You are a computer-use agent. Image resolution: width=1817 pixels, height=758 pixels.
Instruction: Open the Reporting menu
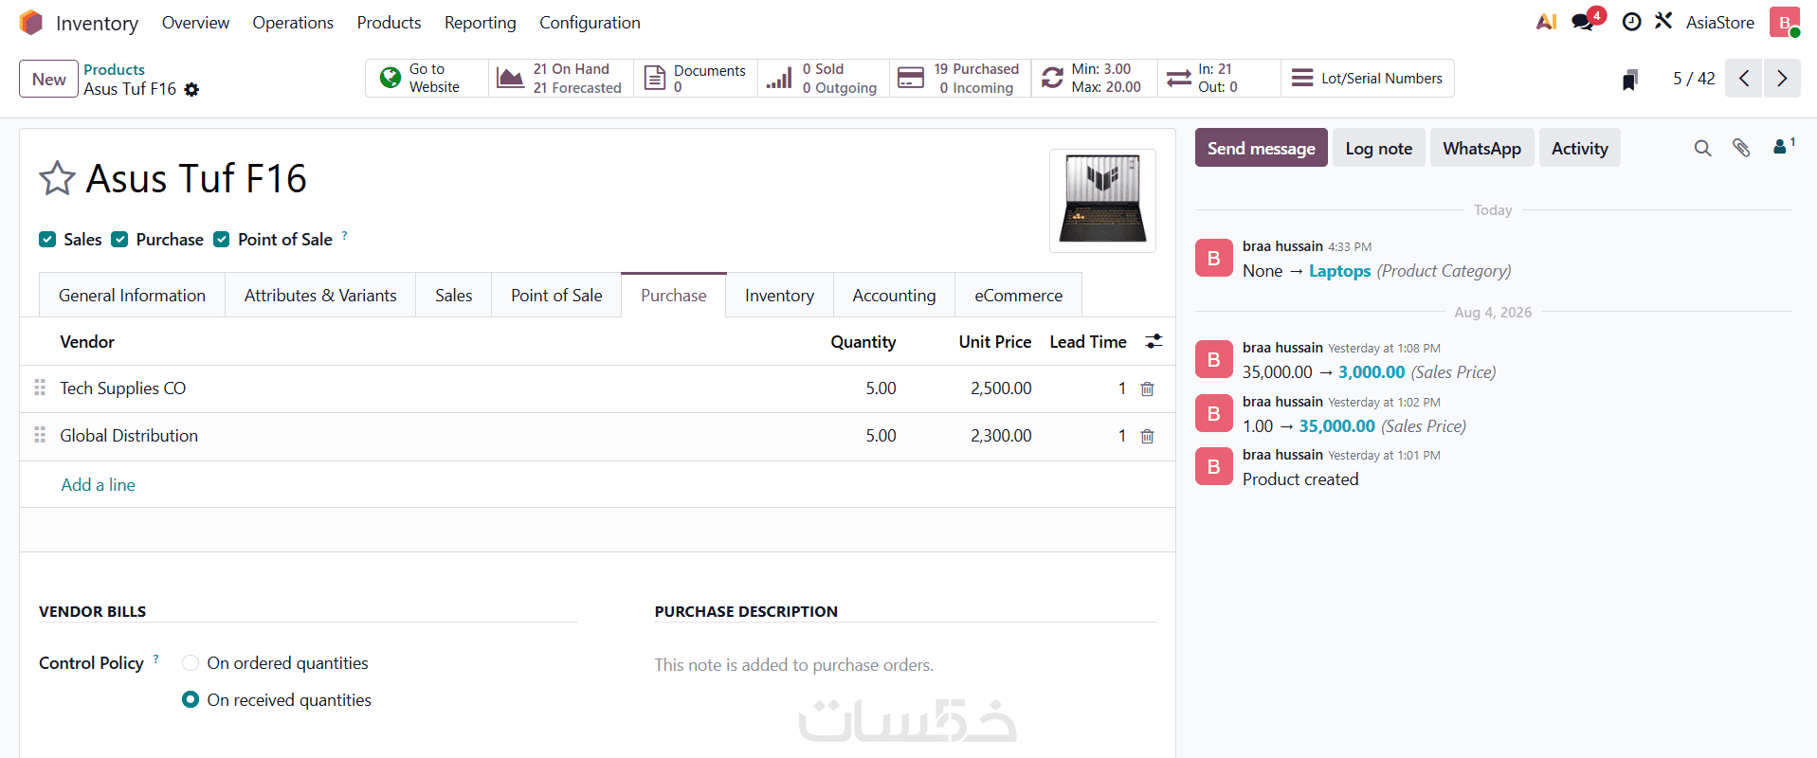tap(481, 23)
